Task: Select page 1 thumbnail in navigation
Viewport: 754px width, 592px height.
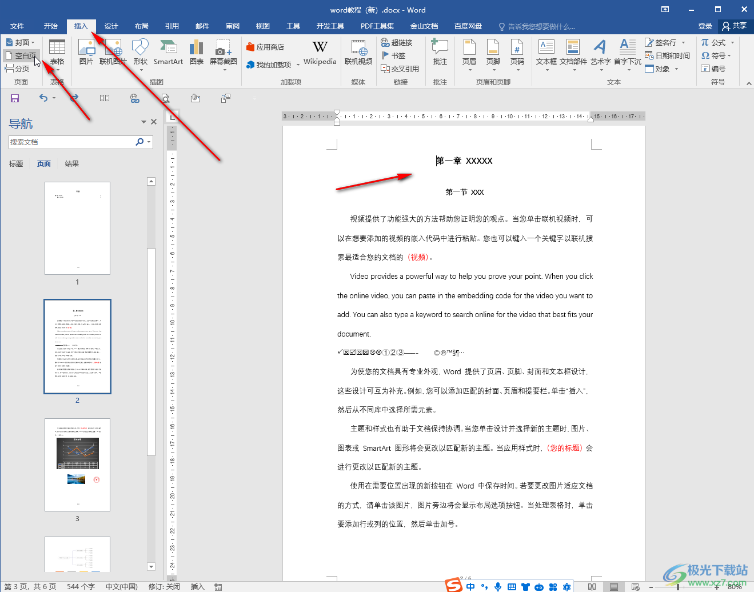Action: [77, 229]
